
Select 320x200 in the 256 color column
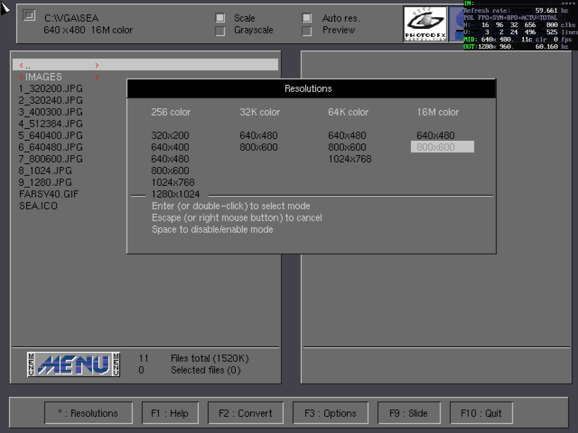click(x=170, y=136)
